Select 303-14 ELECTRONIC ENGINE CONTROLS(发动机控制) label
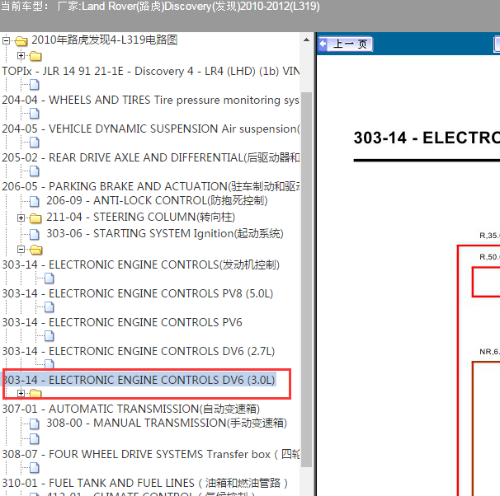Viewport: 500px width, 496px height. click(140, 264)
